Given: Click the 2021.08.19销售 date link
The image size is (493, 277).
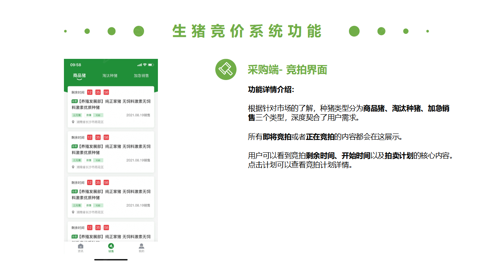Looking at the screenshot, I should [x=138, y=115].
